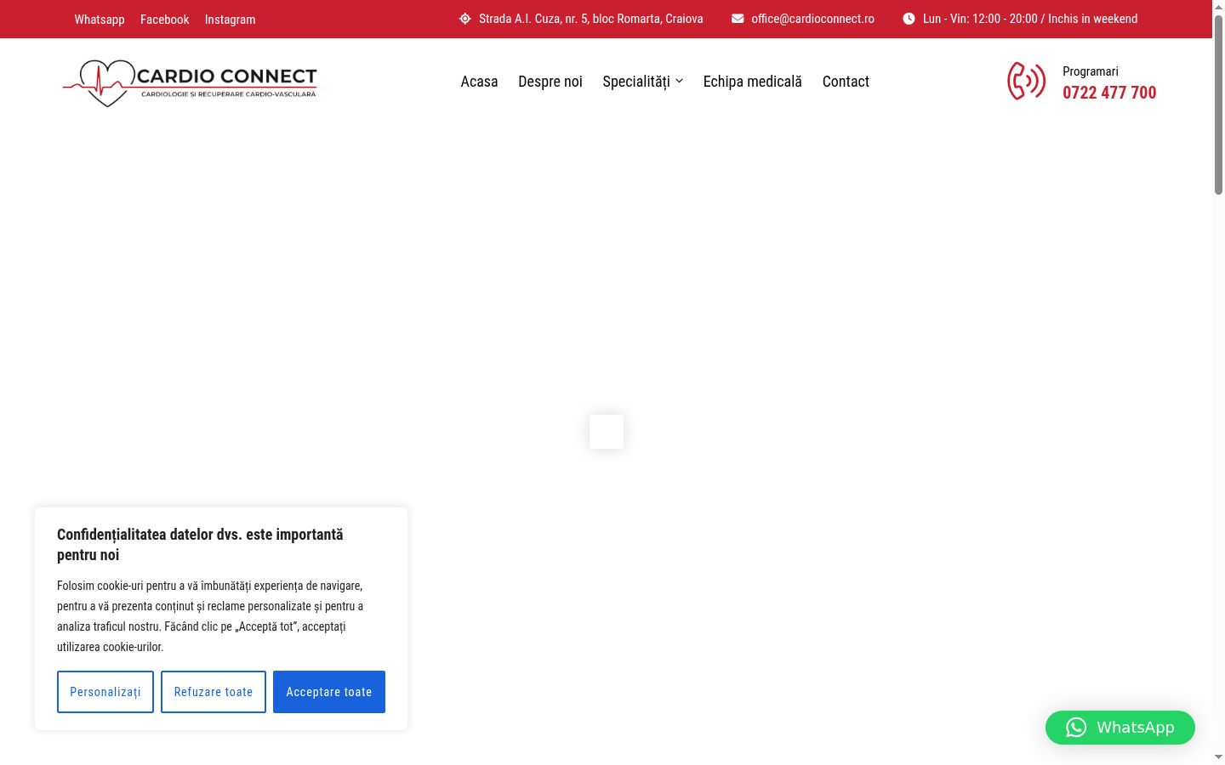Click Refuzare toate to reject cookies
The height and width of the screenshot is (765, 1225).
coord(214,692)
